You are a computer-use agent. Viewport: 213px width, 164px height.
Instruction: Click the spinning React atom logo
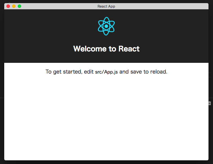click(106, 26)
